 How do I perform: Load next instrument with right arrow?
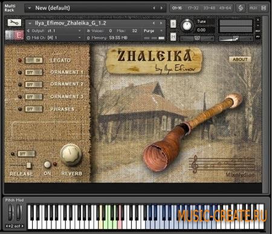pyautogui.click(x=161, y=23)
